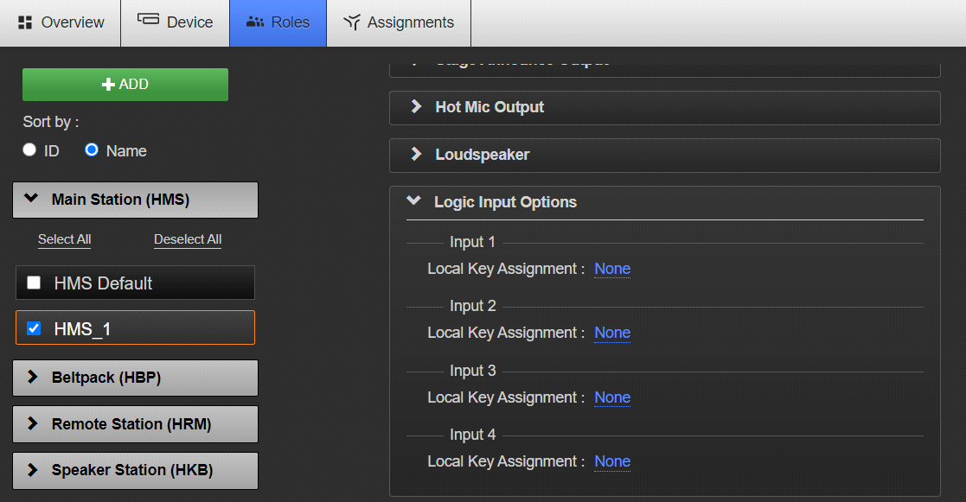Viewport: 966px width, 502px height.
Task: Expand the Beltpack (HBP) section
Action: click(135, 378)
